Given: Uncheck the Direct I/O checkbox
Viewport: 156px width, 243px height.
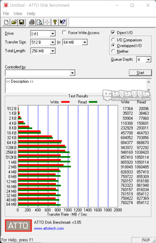Looking at the screenshot, I should [x=113, y=33].
